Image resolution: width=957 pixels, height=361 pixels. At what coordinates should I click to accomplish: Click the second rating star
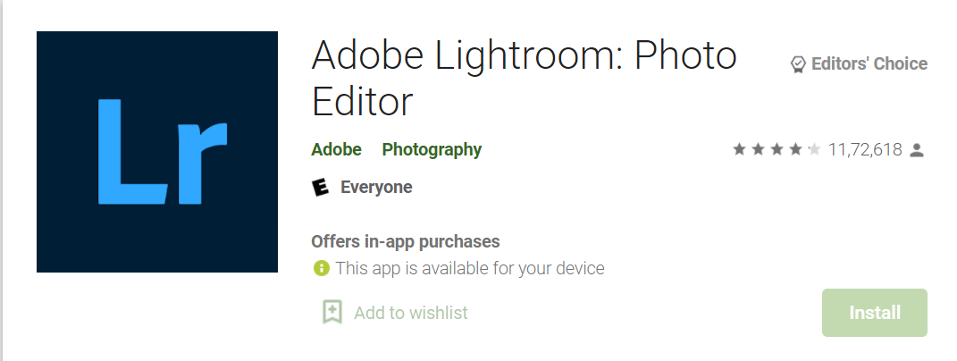click(758, 149)
